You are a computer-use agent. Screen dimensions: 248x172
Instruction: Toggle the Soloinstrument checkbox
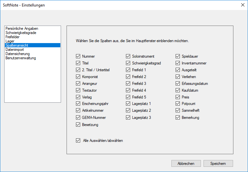(x=128, y=56)
